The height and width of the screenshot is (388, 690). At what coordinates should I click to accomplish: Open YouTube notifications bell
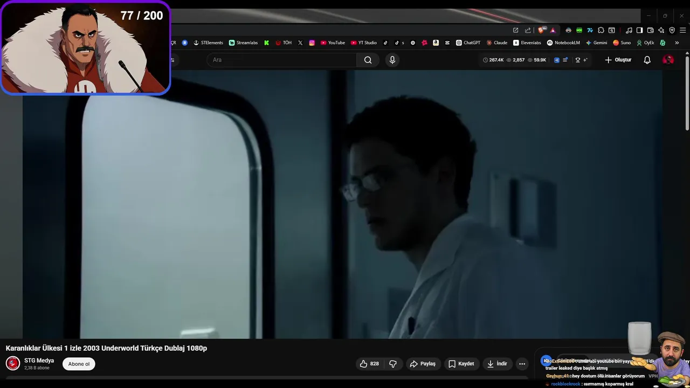pos(647,60)
